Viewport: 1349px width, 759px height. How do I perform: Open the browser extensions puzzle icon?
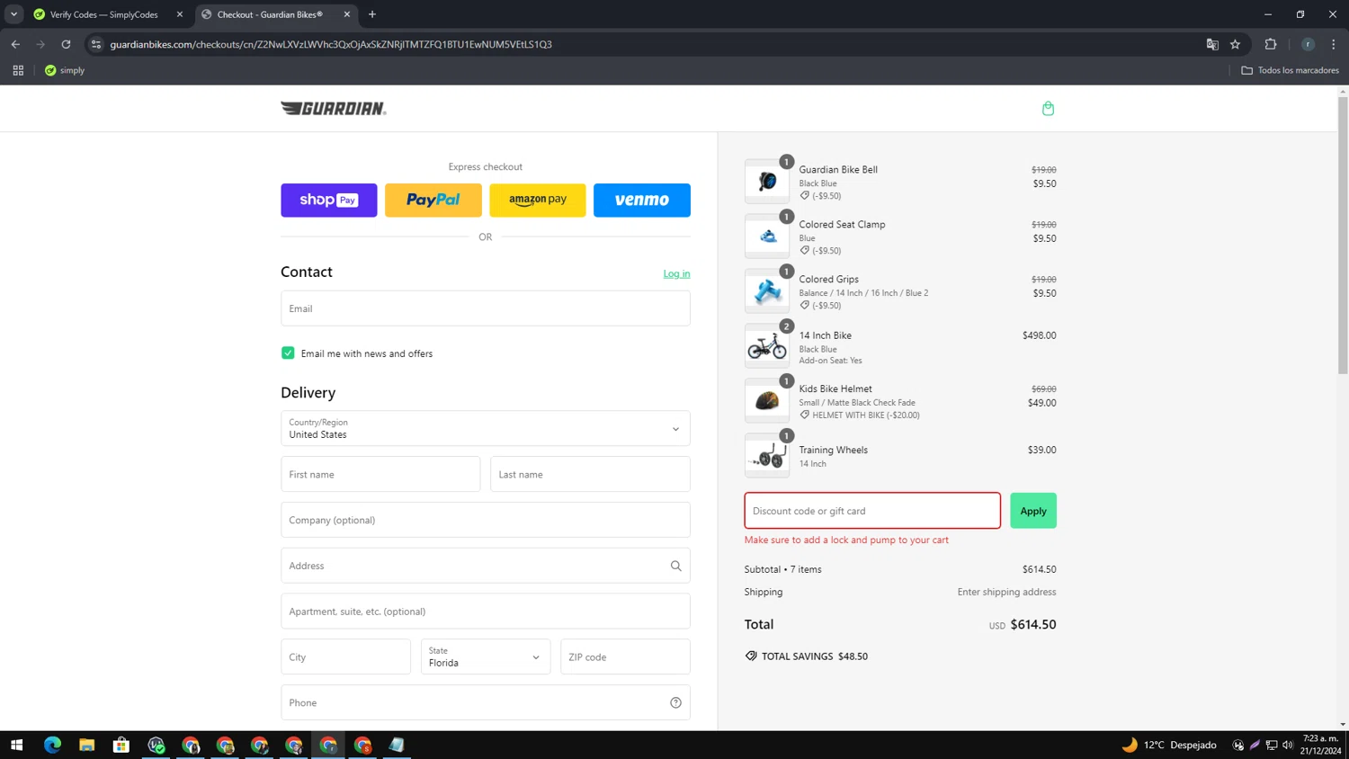[1270, 44]
